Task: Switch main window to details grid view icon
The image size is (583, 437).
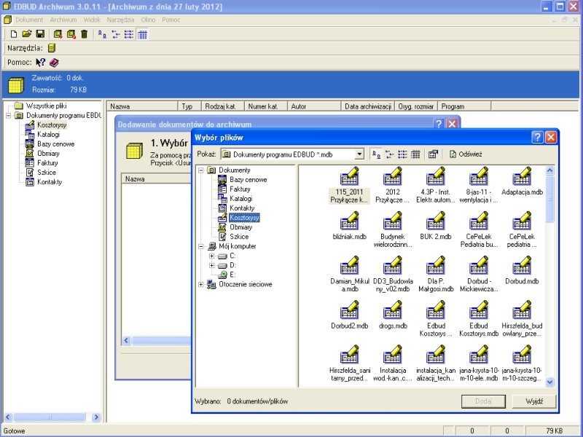Action: [142, 34]
